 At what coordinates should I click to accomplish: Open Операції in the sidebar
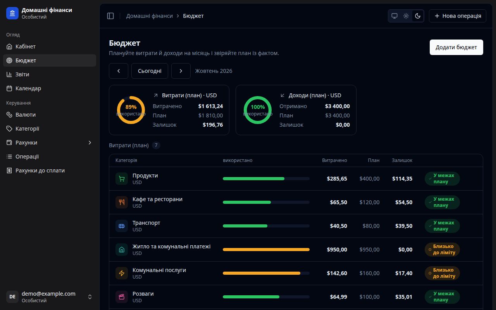pyautogui.click(x=50, y=157)
